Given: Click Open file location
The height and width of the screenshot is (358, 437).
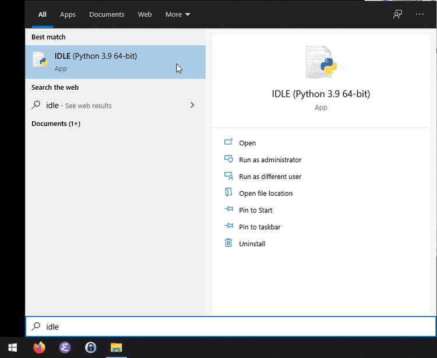Looking at the screenshot, I should click(x=266, y=194).
